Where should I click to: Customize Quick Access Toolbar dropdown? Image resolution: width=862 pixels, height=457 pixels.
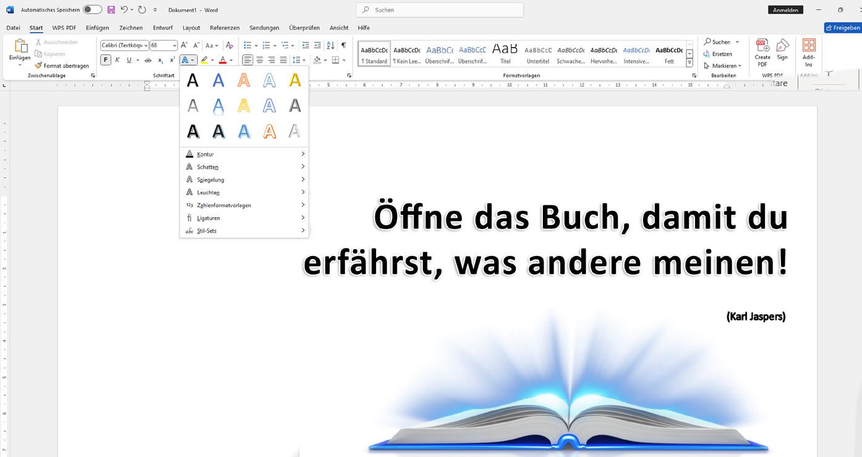155,10
